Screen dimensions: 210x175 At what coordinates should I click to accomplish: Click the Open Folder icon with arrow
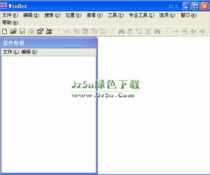(49, 32)
